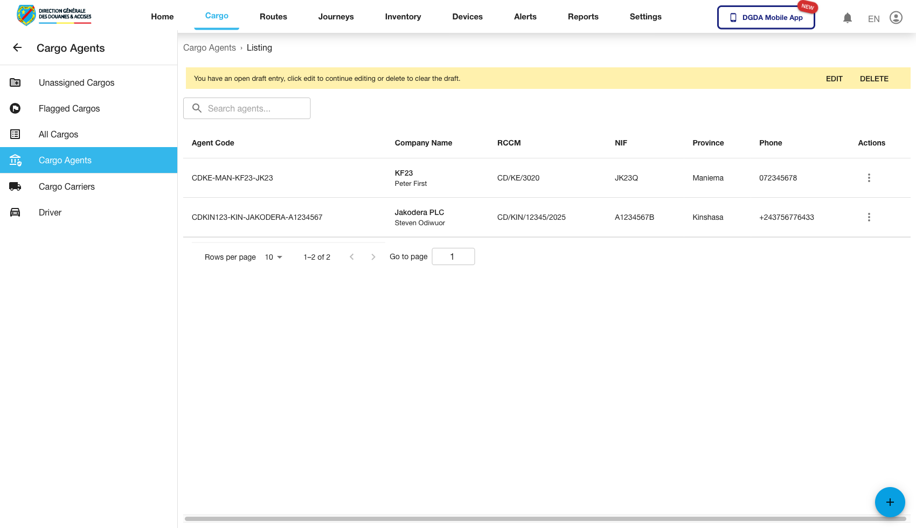Image resolution: width=916 pixels, height=528 pixels.
Task: Click the Unassigned Cargos folder icon
Action: pos(15,82)
